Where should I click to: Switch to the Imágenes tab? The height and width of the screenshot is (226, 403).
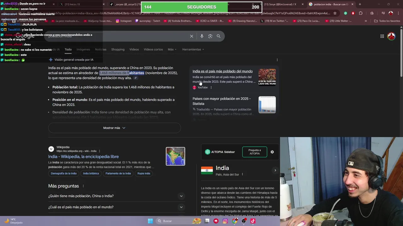pos(83,50)
